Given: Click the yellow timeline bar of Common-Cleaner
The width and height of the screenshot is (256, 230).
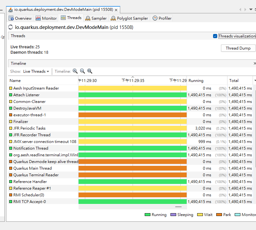Looking at the screenshot, I should point(132,101).
